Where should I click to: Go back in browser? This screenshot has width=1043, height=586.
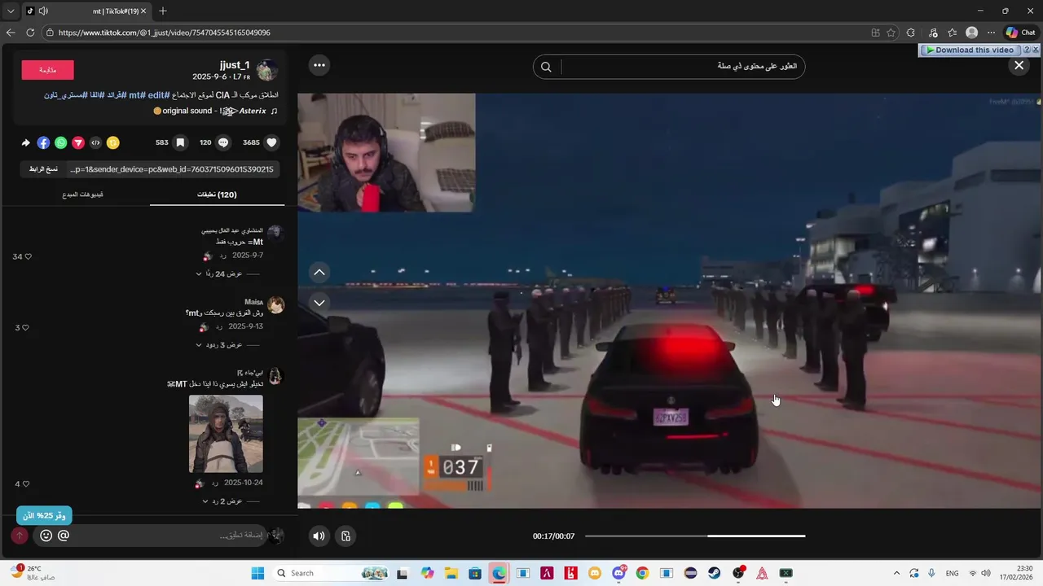(x=11, y=33)
